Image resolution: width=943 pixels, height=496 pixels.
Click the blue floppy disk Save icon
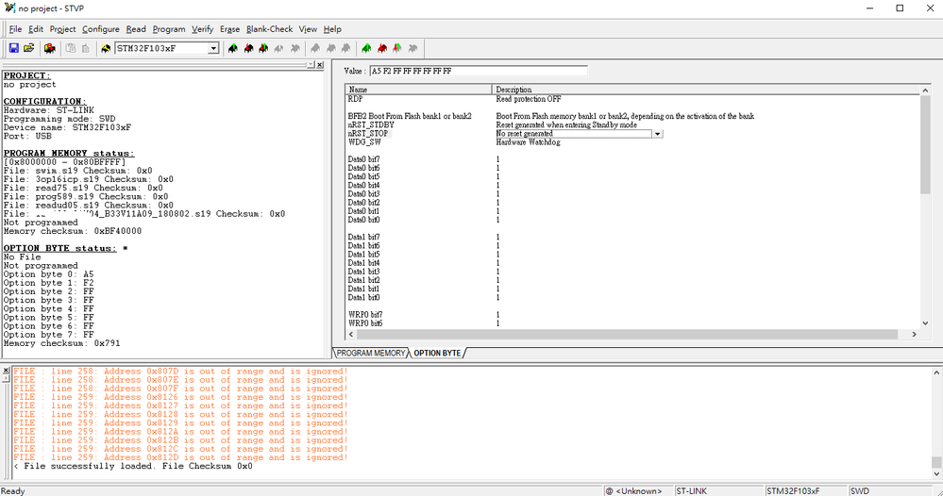[x=14, y=48]
